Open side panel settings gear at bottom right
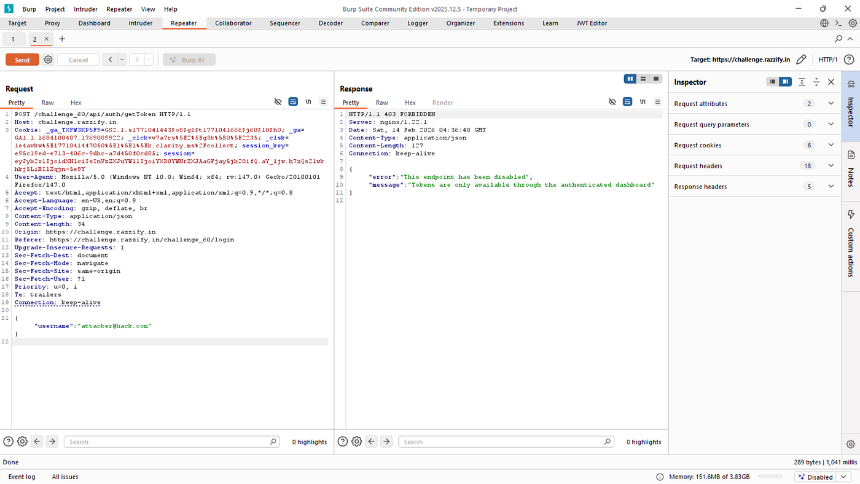860x484 pixels. (851, 444)
